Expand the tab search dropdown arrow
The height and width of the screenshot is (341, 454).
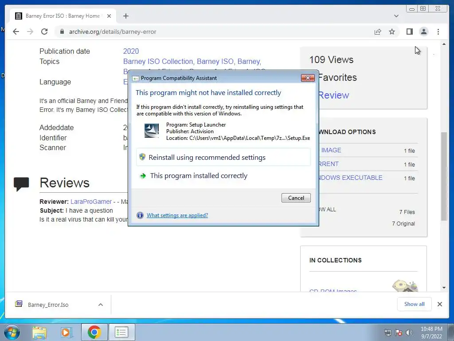pos(396,16)
